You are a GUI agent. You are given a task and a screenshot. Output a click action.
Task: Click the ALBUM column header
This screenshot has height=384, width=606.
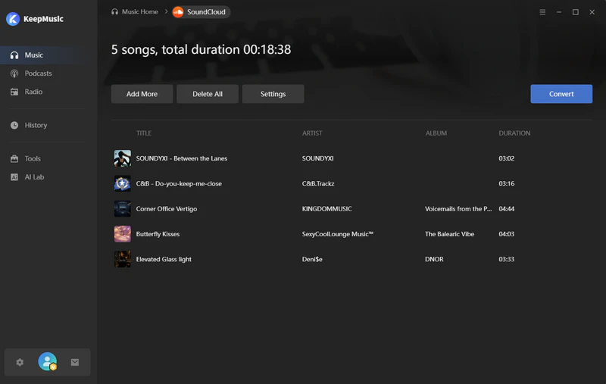(x=436, y=133)
